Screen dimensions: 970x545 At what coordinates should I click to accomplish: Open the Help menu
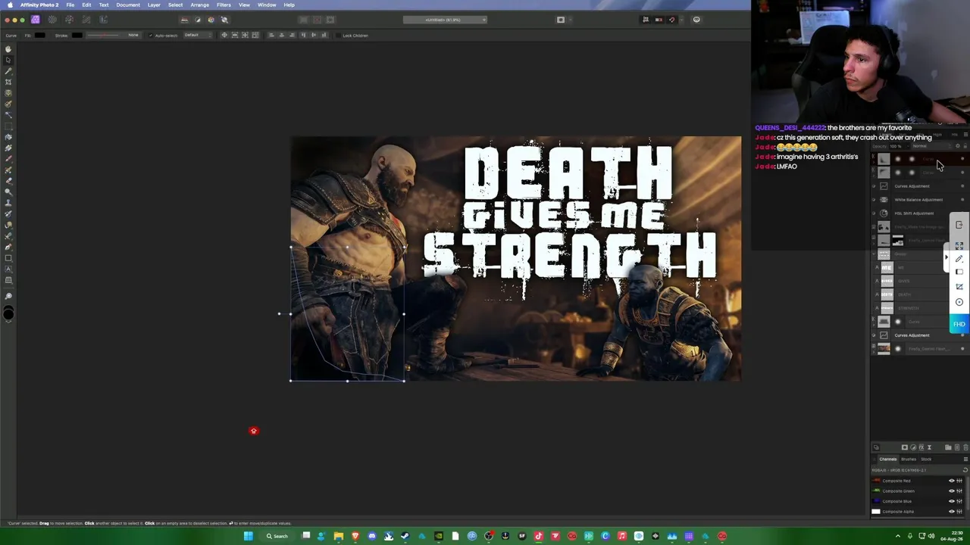[289, 5]
